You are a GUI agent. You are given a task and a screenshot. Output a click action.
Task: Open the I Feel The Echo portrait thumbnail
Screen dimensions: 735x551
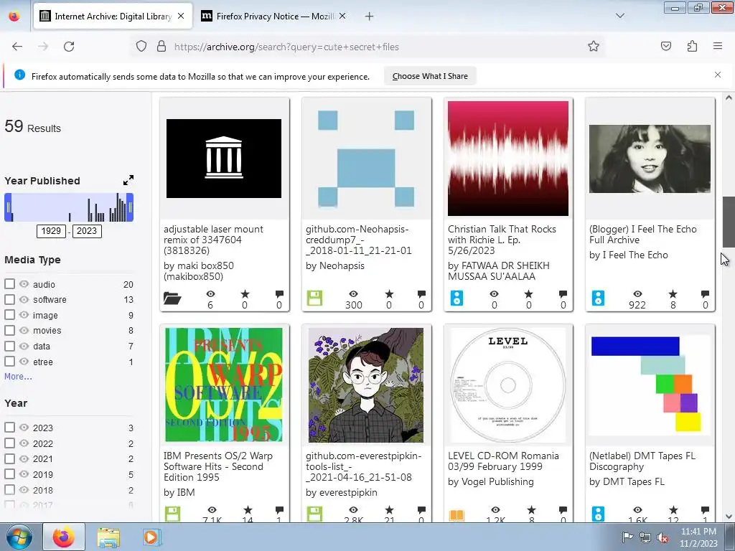tap(650, 159)
